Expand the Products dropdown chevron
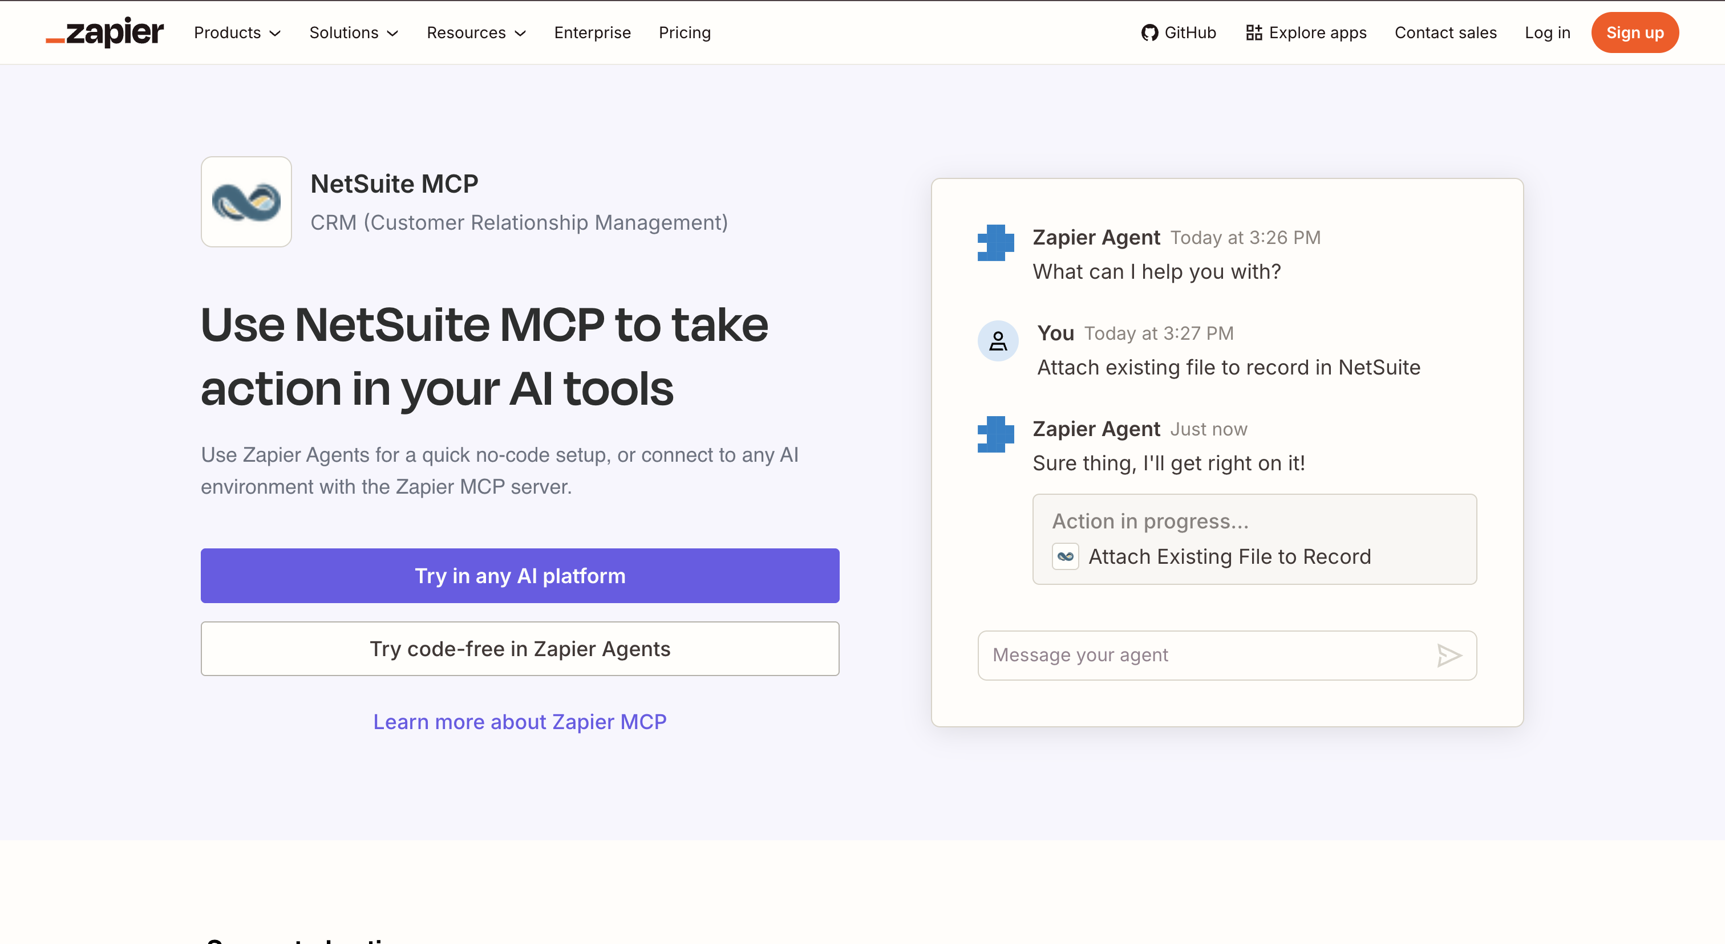Screen dimensions: 1725x944 (274, 34)
